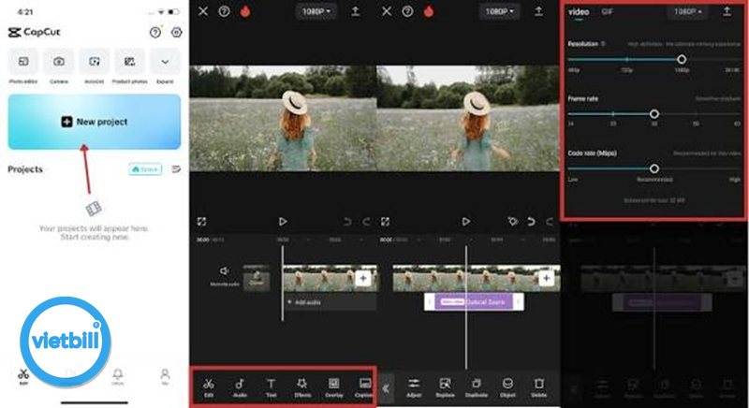The height and width of the screenshot is (408, 749).
Task: Open Object option for the effect
Action: pyautogui.click(x=507, y=387)
